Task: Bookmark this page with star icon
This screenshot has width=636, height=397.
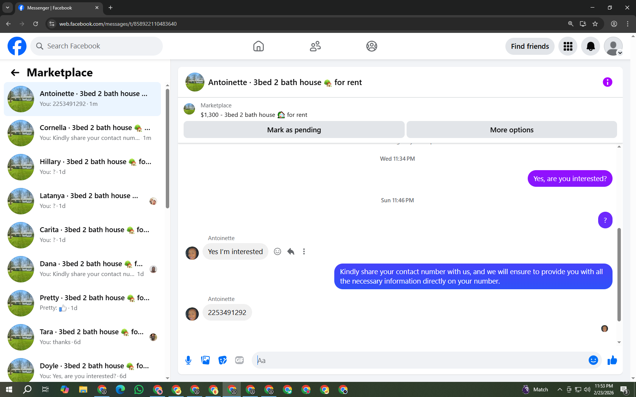Action: 595,24
